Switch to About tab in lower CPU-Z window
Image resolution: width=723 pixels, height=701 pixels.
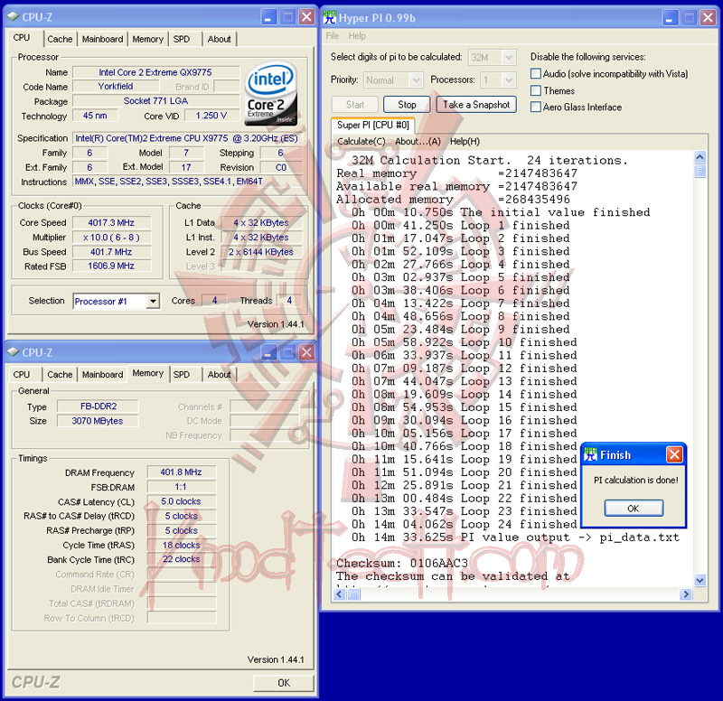pos(219,374)
